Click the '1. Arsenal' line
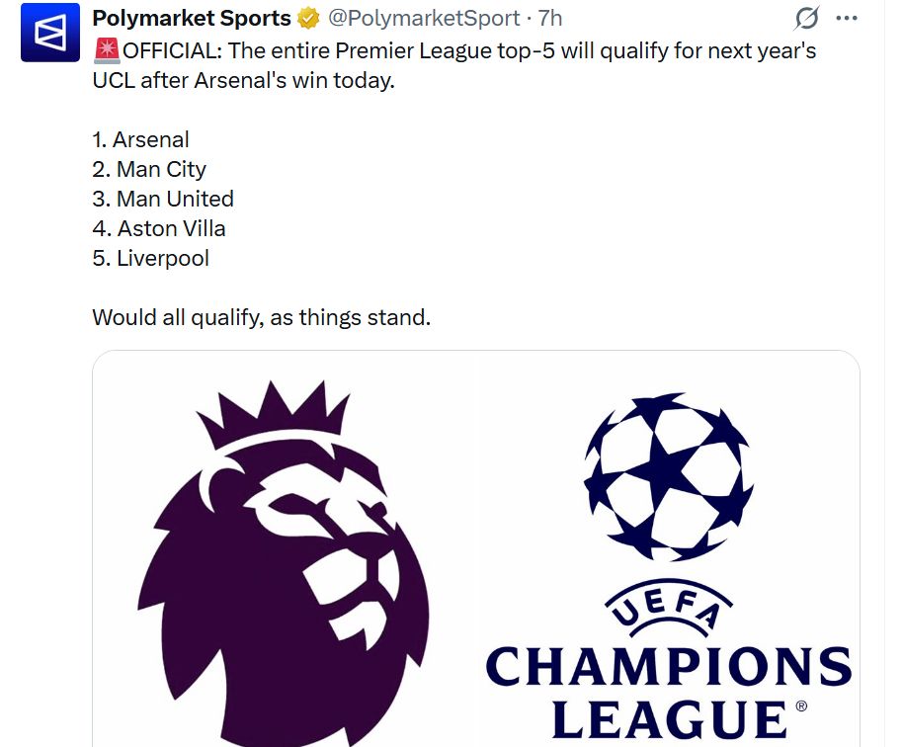903x747 pixels. 140,139
